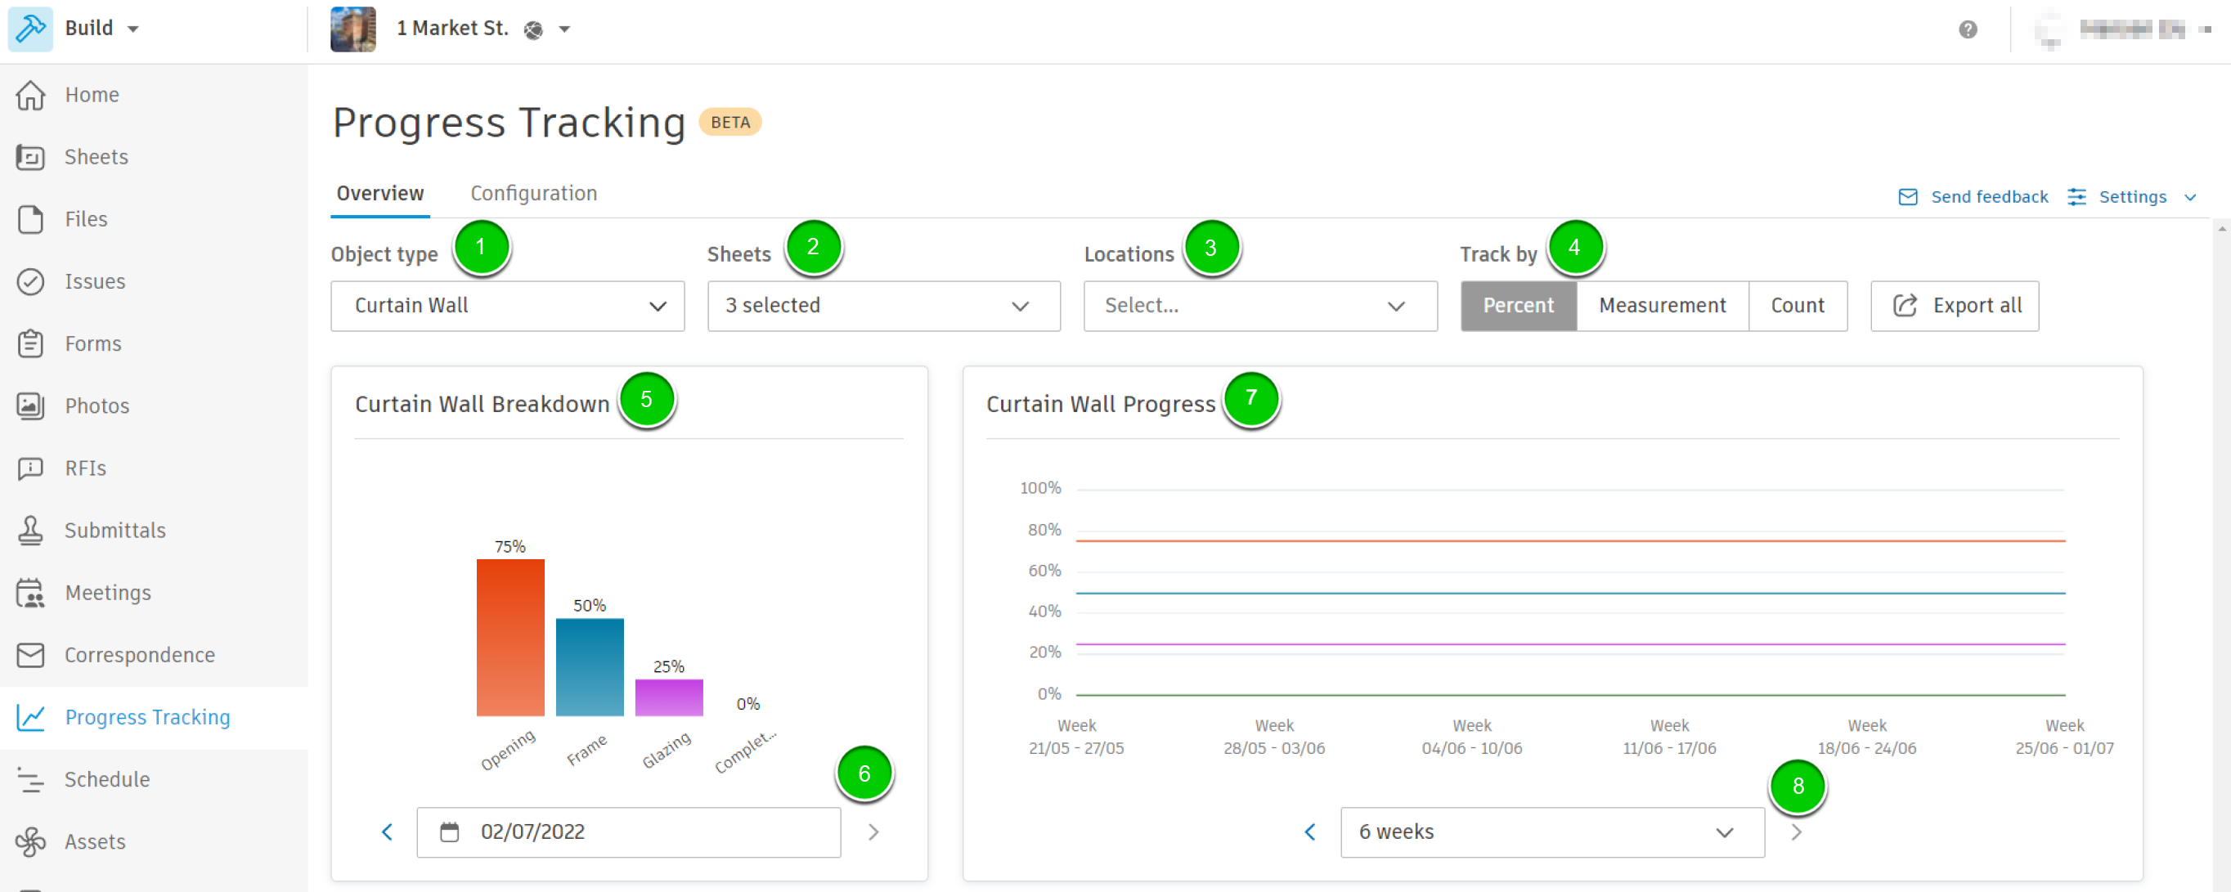The width and height of the screenshot is (2231, 892).
Task: Open the Meetings calendar icon
Action: [30, 593]
